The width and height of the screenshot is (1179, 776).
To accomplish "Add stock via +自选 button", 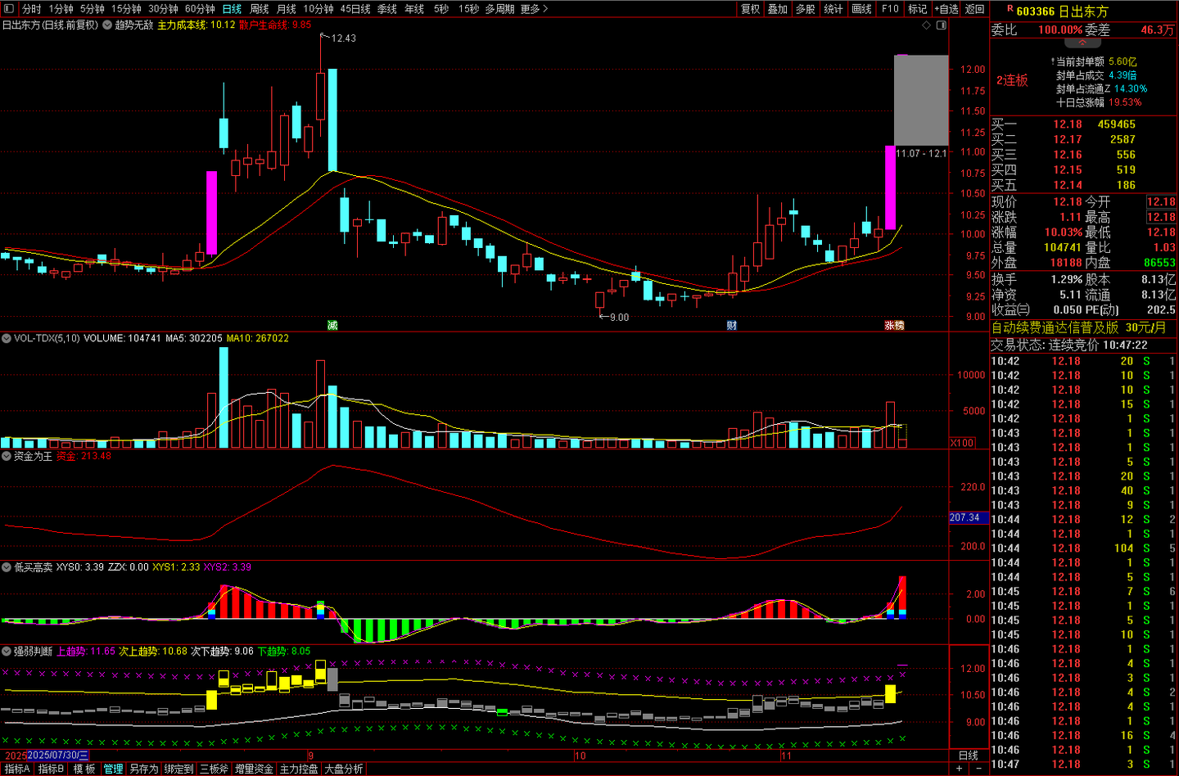I will tap(946, 9).
